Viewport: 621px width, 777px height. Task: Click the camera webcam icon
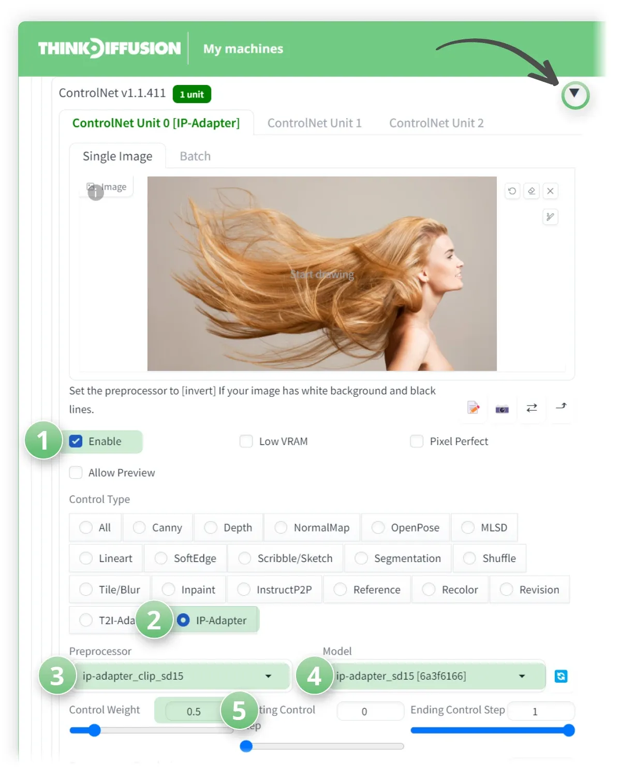pyautogui.click(x=502, y=409)
